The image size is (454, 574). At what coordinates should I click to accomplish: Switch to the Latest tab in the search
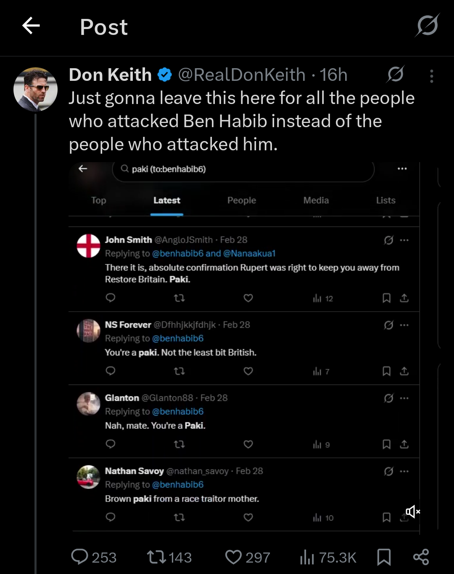click(166, 200)
